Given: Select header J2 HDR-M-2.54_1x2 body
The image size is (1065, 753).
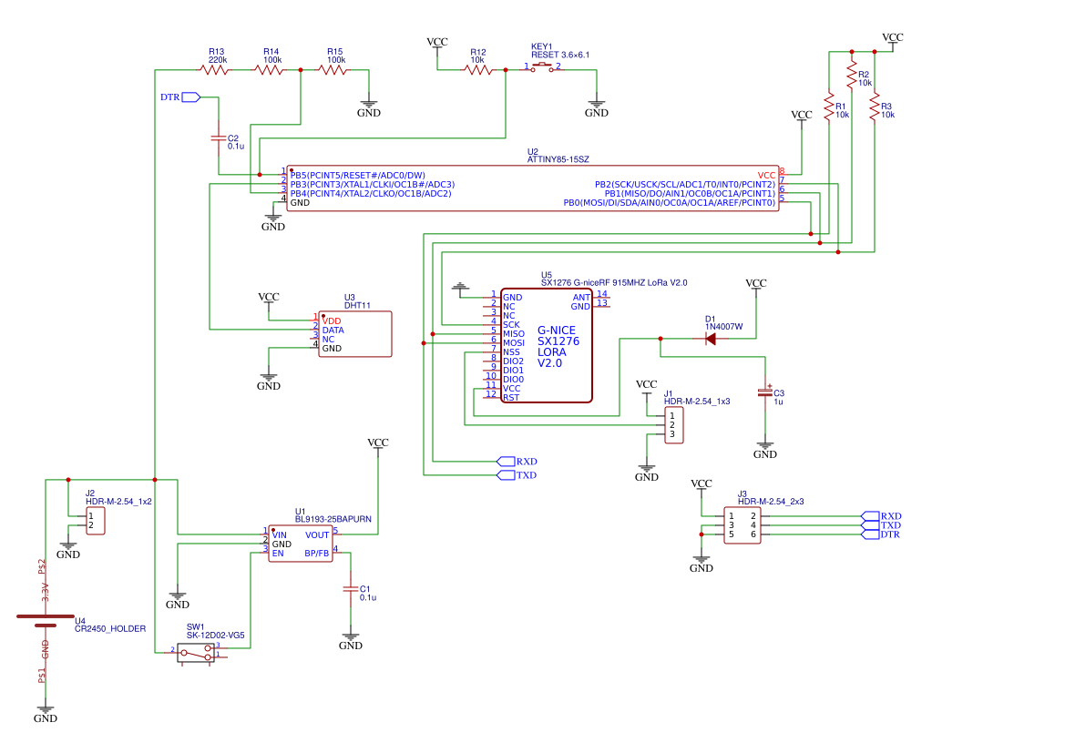Looking at the screenshot, I should (95, 521).
